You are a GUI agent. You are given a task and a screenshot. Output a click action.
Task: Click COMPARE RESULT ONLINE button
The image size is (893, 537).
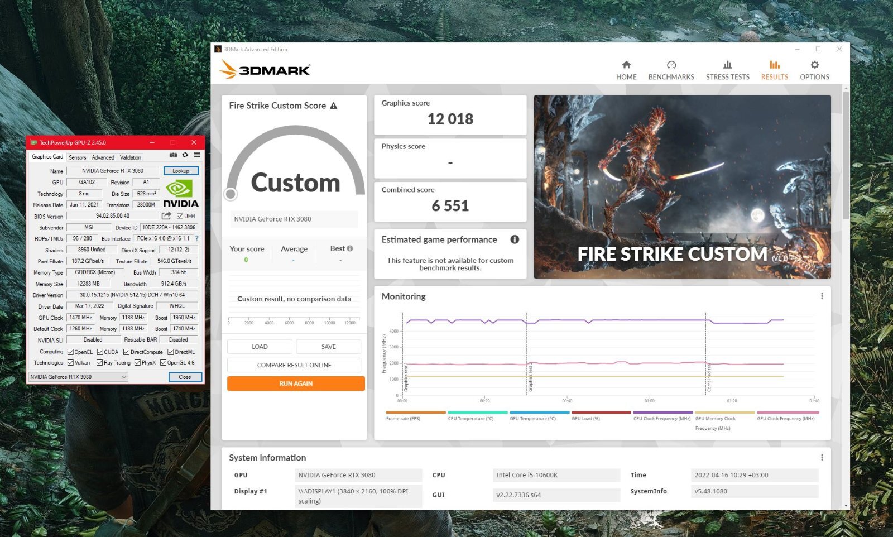294,365
